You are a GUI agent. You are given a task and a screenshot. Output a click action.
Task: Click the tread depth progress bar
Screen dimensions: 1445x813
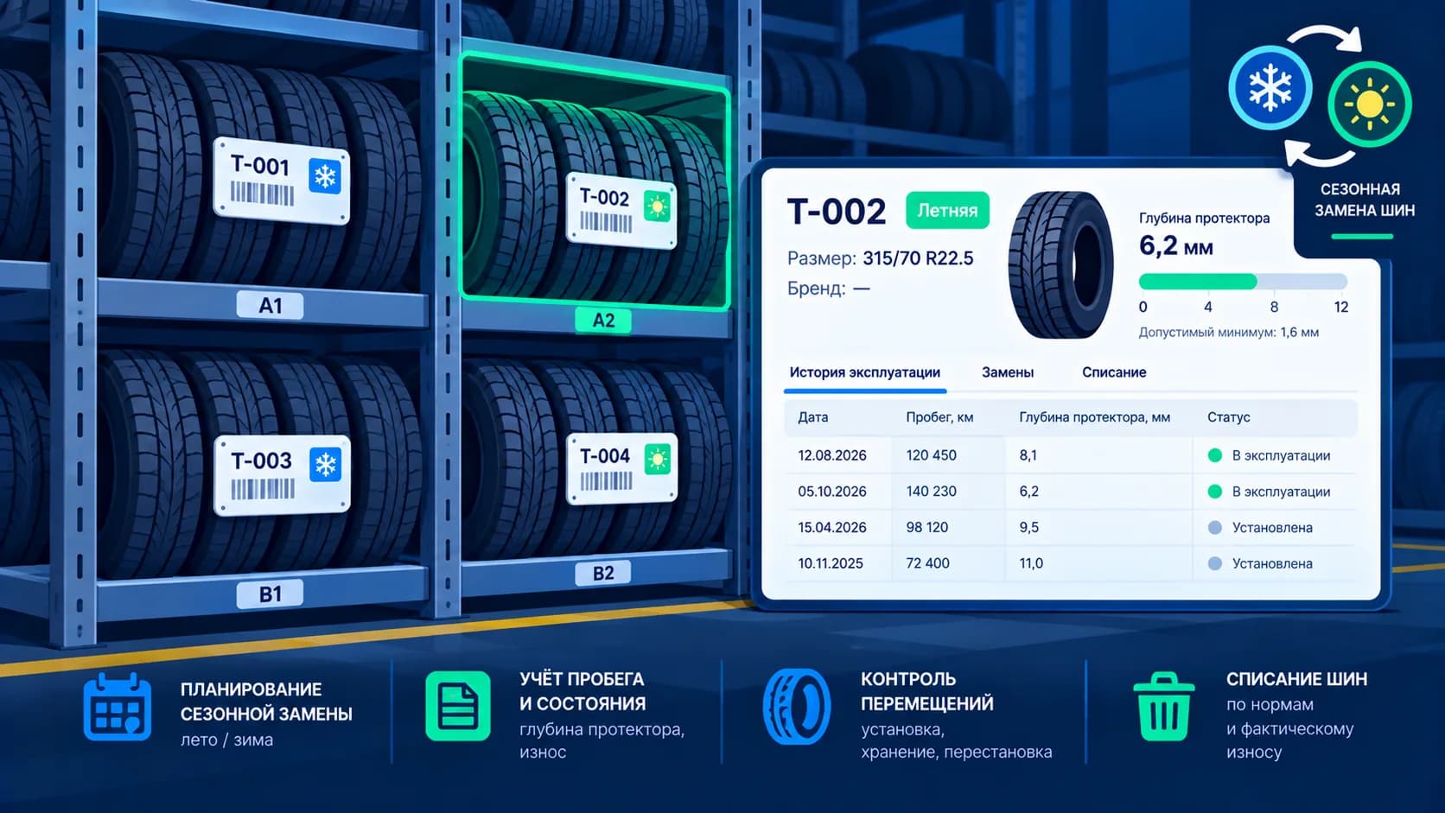coord(1243,281)
